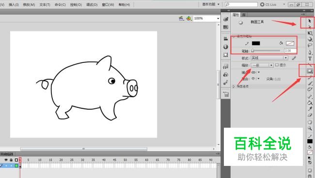Select the Selection arrow tool
315x178 pixels.
coord(310,21)
